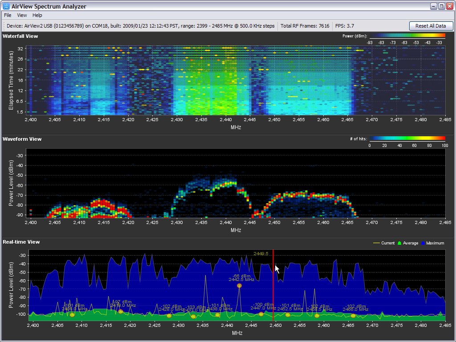Maximize the AirView Spectrum Analyzer window
Screen dimensions: 456x342
(x=441, y=6)
